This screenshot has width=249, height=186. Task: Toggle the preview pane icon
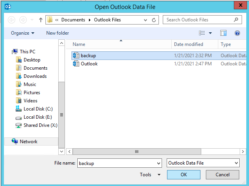pos(223,33)
